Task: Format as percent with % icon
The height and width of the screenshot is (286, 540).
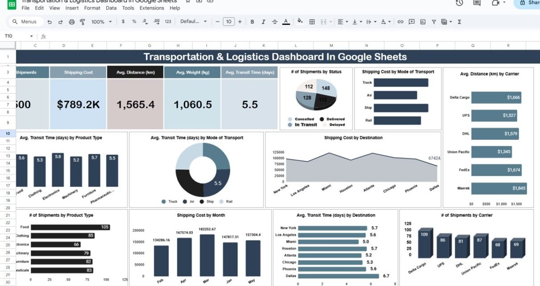Action: [134, 21]
